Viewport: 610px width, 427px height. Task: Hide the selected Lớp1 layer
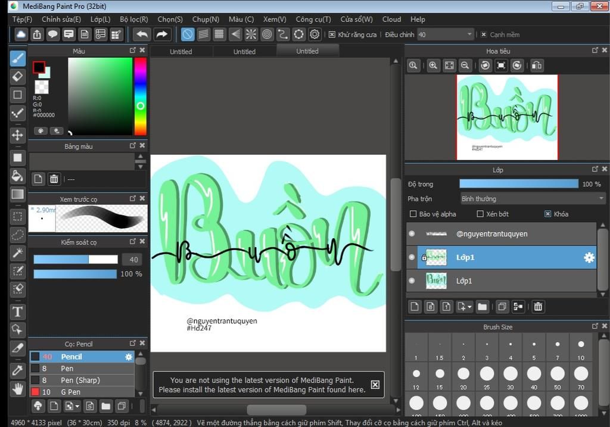[412, 257]
